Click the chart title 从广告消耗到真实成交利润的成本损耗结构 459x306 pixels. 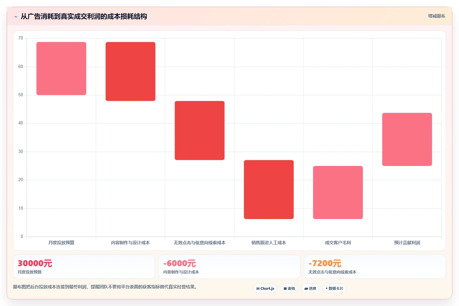coord(84,17)
